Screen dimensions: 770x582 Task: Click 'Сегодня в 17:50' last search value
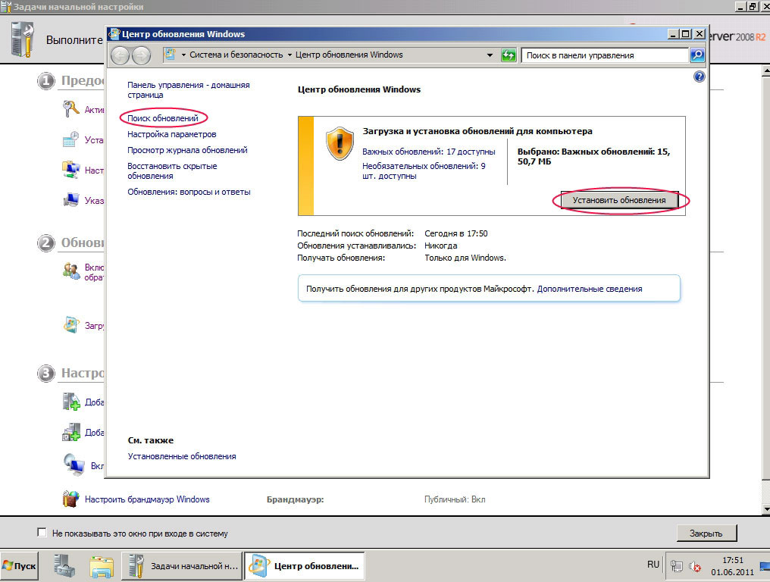[x=456, y=233]
